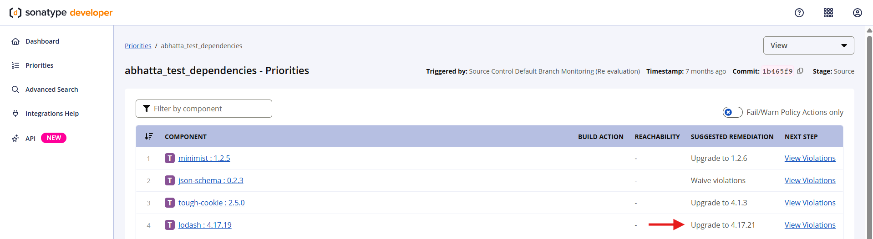Image resolution: width=873 pixels, height=239 pixels.
Task: Copy the commit hash 1b465f9
Action: click(x=800, y=71)
